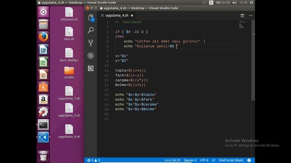
Task: Select language mode Shell Script (Bash)
Action: click(231, 160)
